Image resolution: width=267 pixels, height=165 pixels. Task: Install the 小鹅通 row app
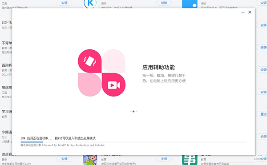[262, 137]
